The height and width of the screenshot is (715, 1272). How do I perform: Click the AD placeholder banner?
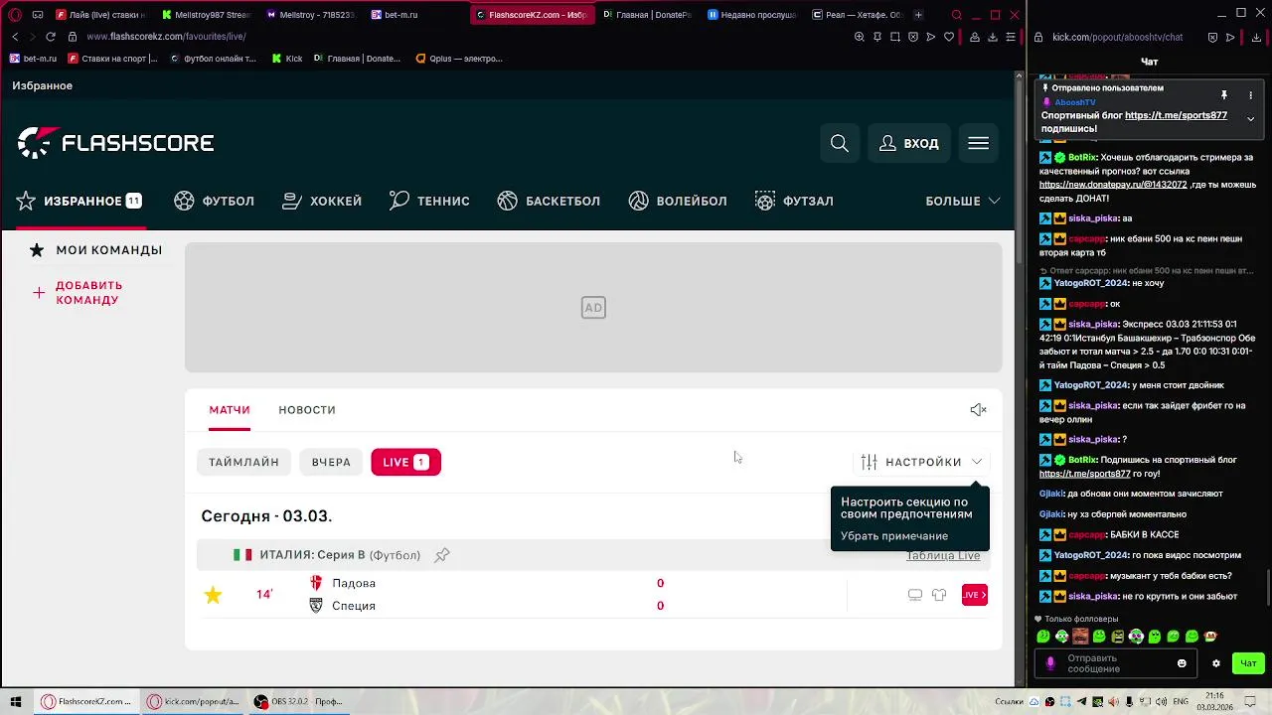[x=593, y=308]
